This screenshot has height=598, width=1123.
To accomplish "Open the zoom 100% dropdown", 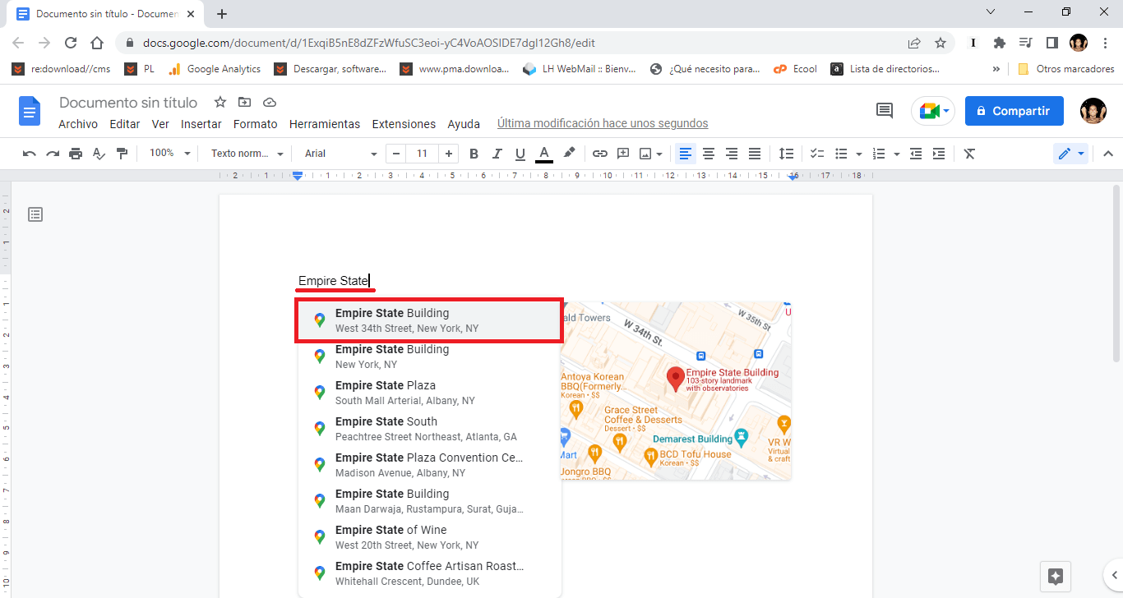I will pos(169,154).
